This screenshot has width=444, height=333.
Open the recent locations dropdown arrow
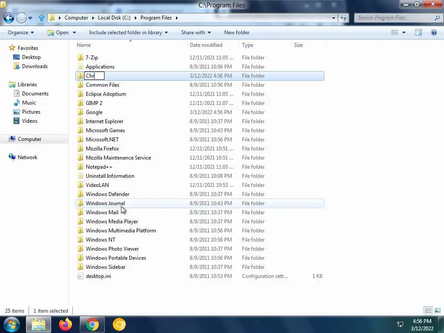[30, 18]
